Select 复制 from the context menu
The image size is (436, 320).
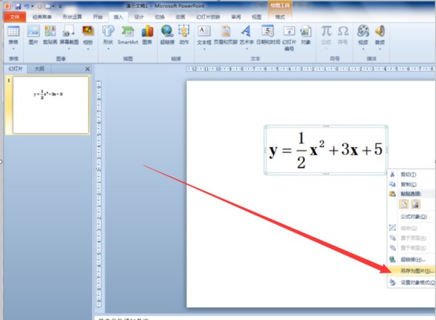click(408, 185)
